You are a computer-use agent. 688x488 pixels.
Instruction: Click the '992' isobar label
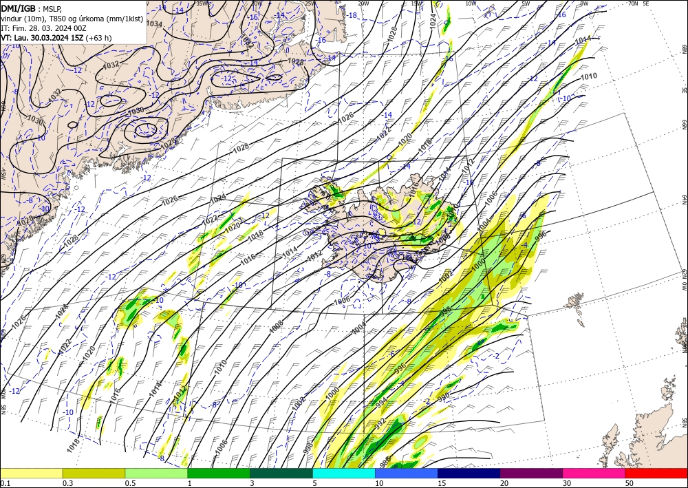pos(380,423)
